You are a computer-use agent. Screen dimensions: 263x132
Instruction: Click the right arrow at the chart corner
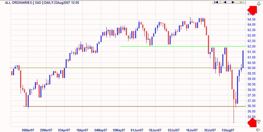click(x=258, y=130)
